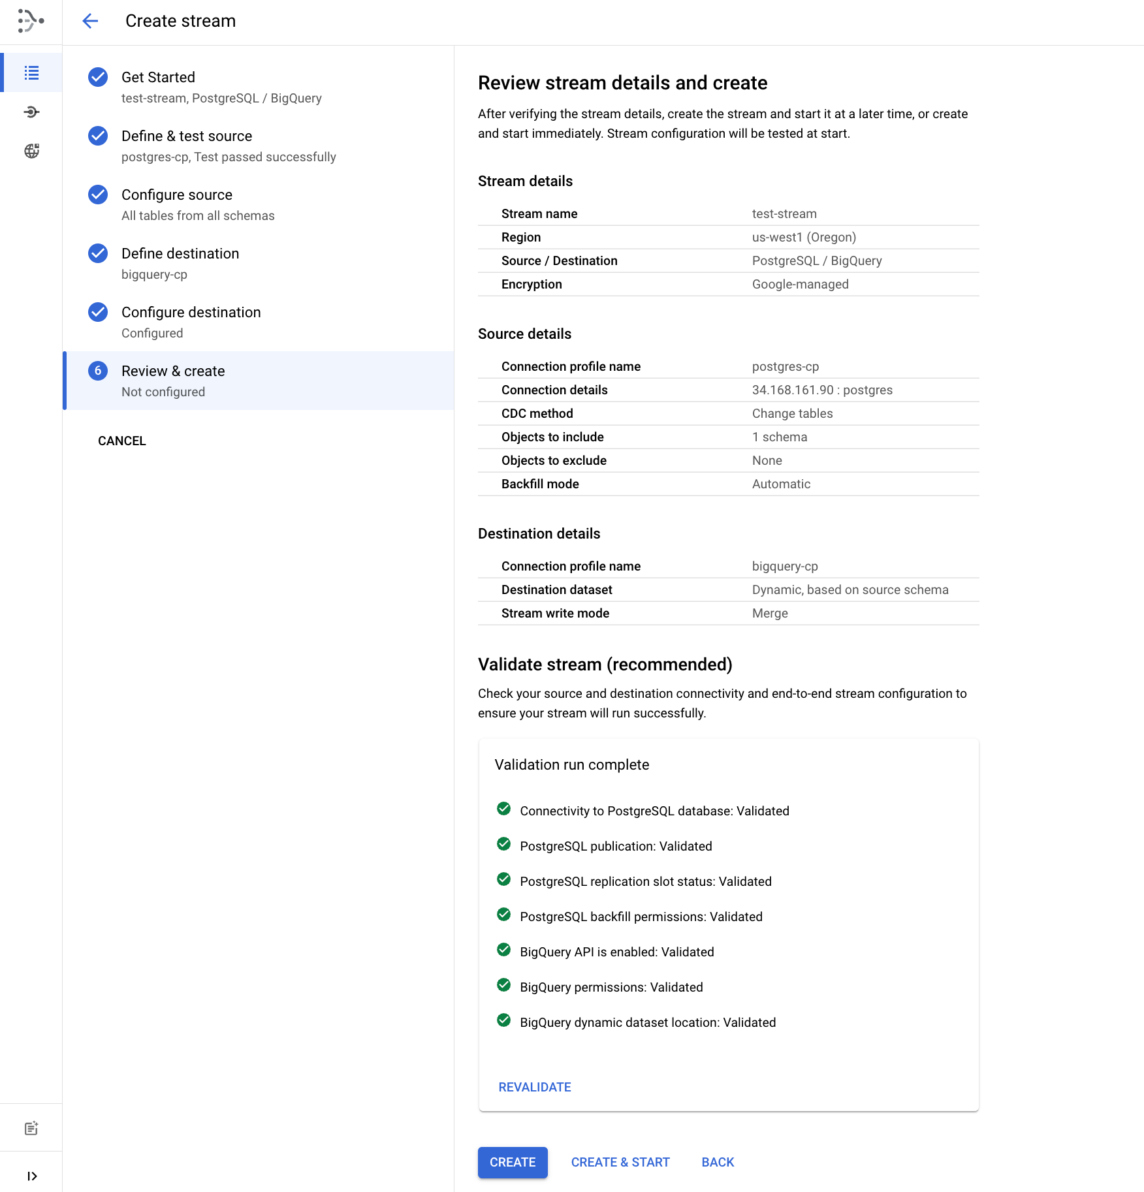Viewport: 1144px width, 1192px height.
Task: Click the CREATE button
Action: 512,1162
